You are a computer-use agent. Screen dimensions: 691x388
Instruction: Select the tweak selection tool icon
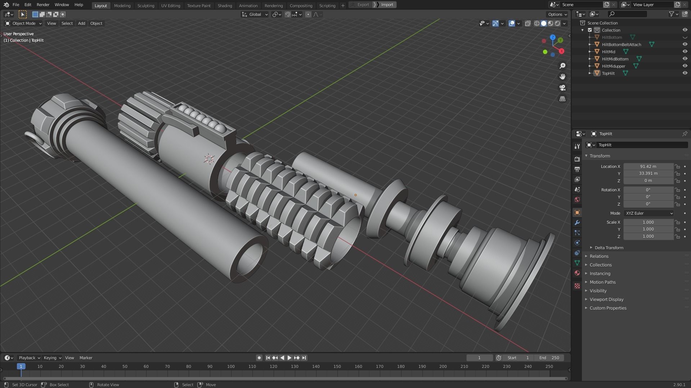(x=22, y=14)
